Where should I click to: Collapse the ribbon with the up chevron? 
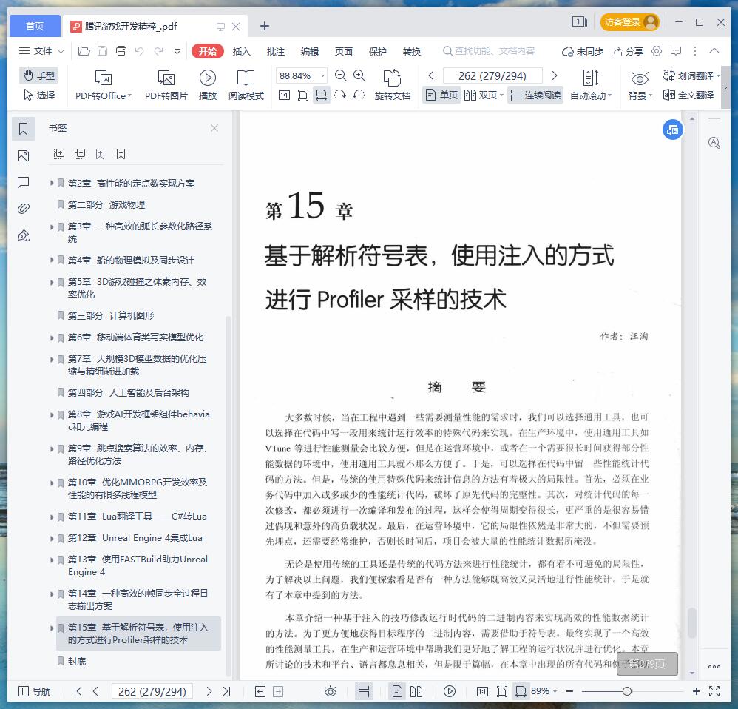tap(714, 51)
